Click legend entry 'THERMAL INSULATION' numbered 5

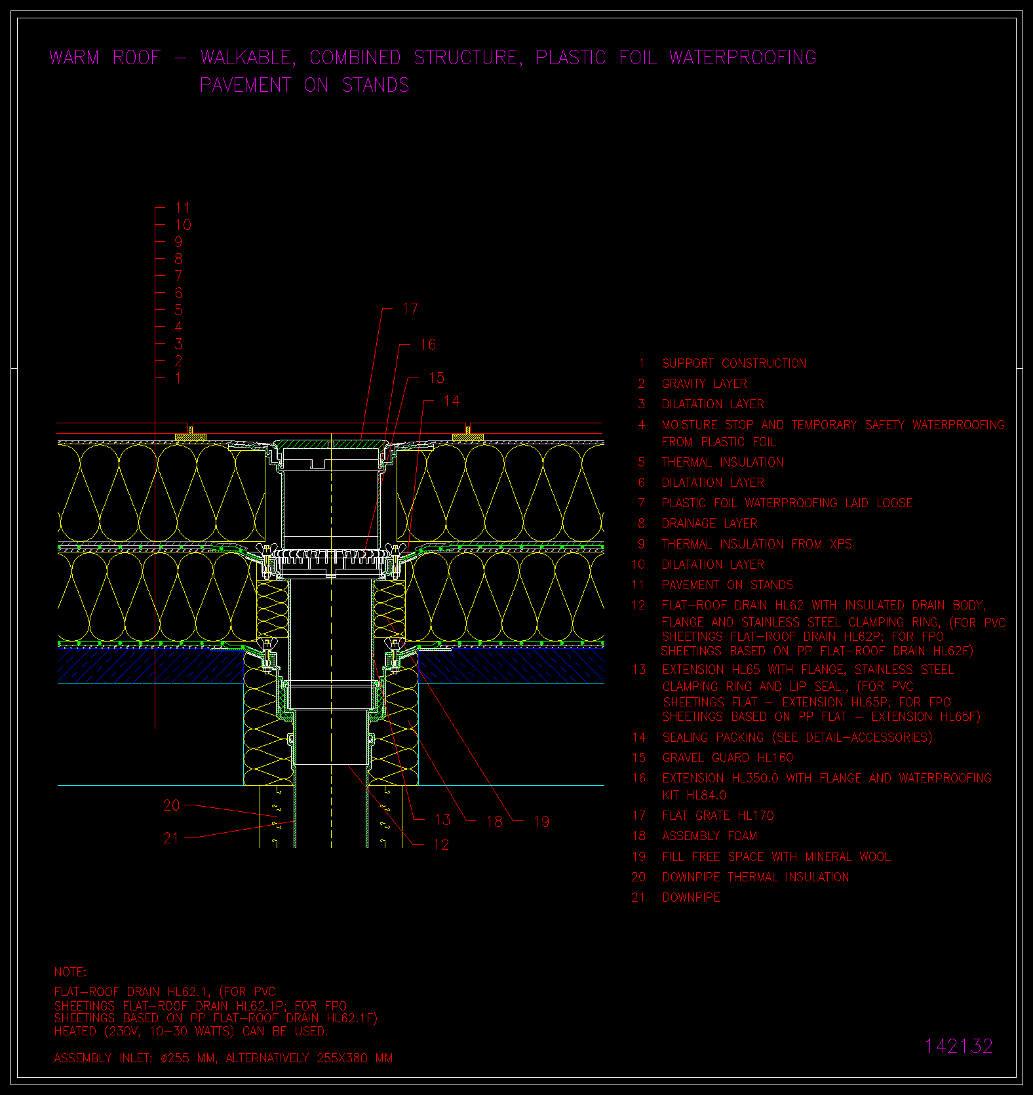click(723, 463)
